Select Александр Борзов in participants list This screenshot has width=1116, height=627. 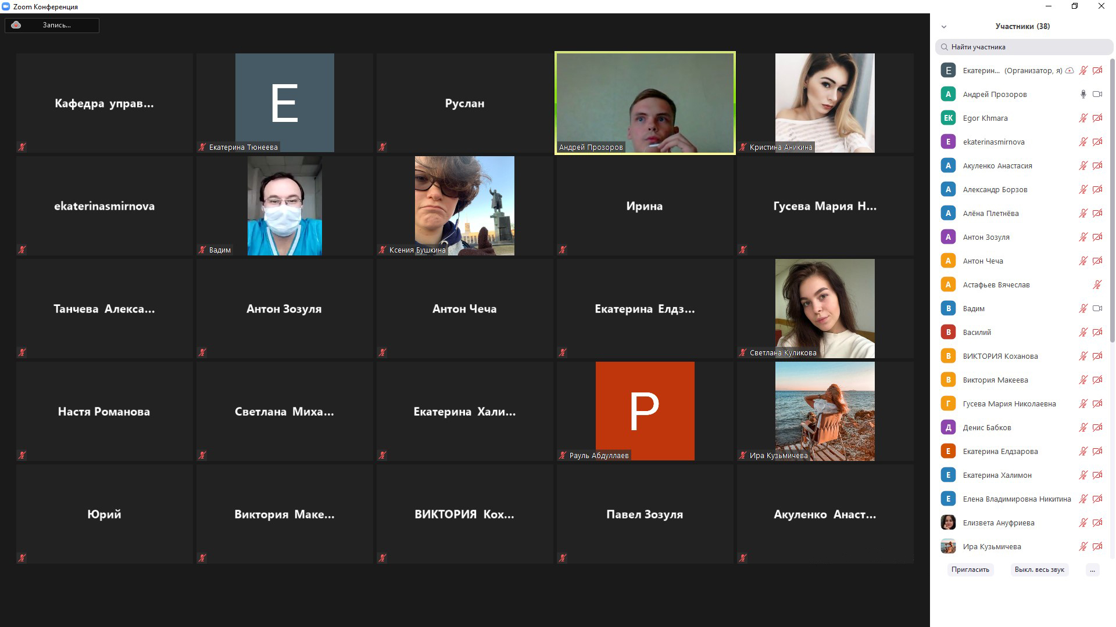(x=1021, y=189)
